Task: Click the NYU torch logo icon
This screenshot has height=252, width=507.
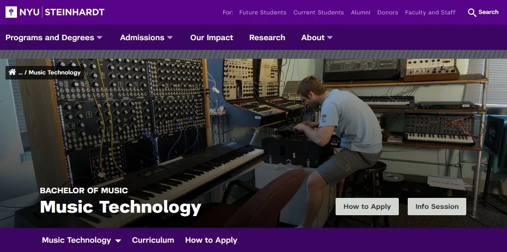Action: pos(11,12)
